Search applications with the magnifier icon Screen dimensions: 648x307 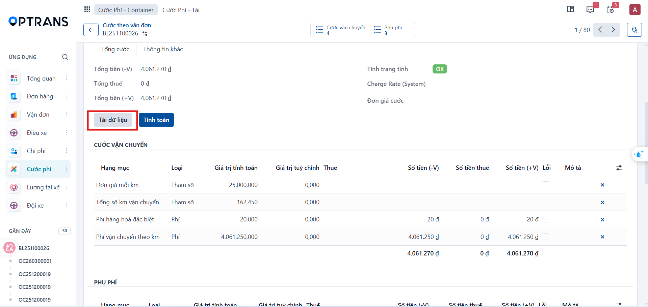pos(65,57)
